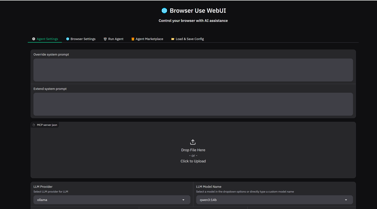Image resolution: width=377 pixels, height=209 pixels.
Task: Go to the Agent Marketplace tab
Action: (149, 39)
